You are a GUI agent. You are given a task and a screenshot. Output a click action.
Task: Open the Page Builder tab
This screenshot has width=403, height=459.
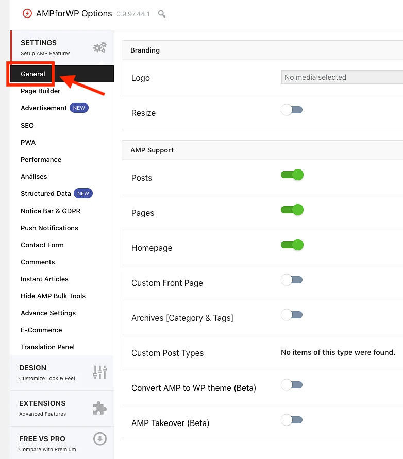[40, 91]
